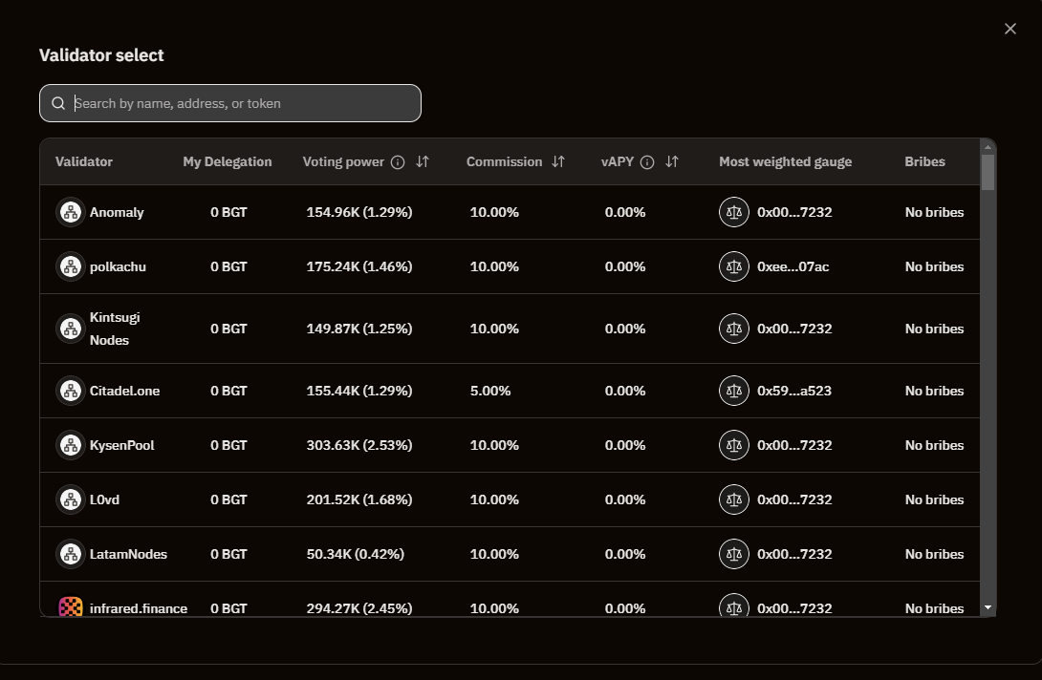Click gauge address 0xee...07ac
This screenshot has height=680, width=1042.
click(793, 267)
